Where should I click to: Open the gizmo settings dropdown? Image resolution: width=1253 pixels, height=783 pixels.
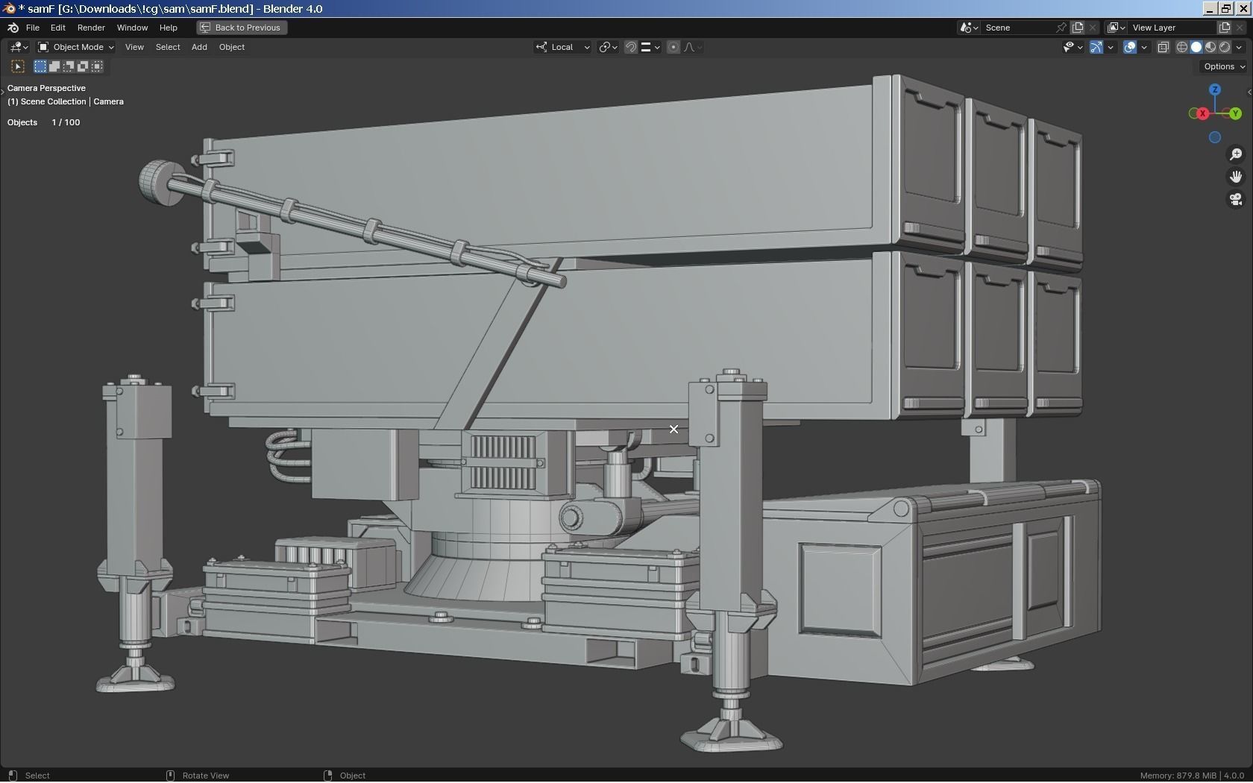[x=1111, y=47]
